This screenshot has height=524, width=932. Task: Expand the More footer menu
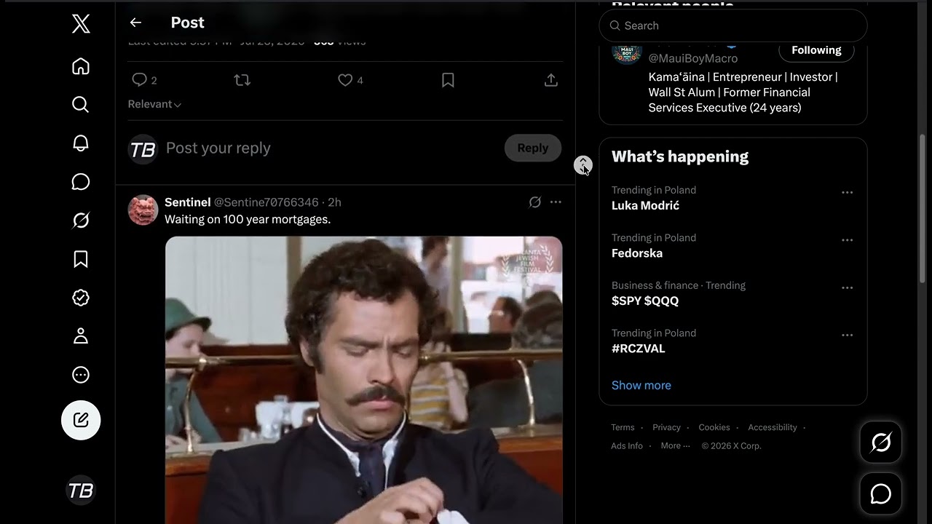pyautogui.click(x=676, y=446)
